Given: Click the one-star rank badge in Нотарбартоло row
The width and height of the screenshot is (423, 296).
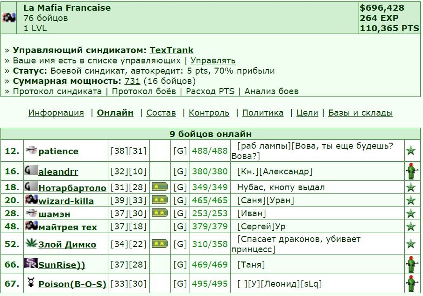Looking at the screenshot, I should [x=160, y=186].
